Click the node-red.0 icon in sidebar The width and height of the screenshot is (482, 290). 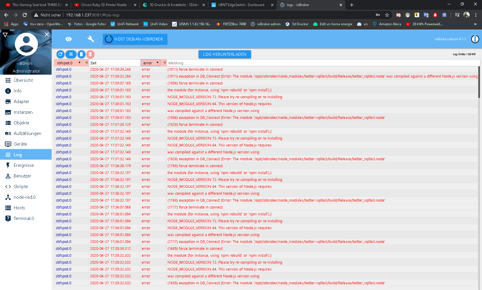pos(8,197)
